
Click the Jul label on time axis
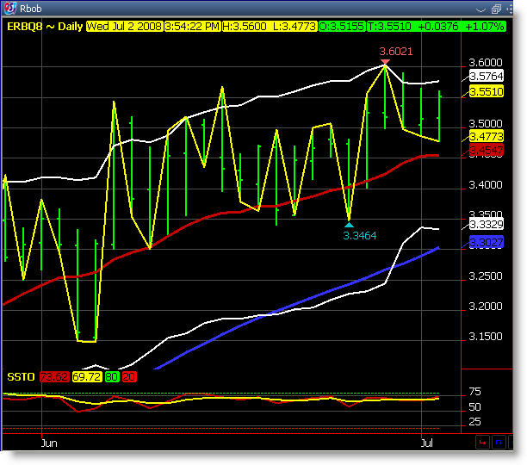click(x=427, y=443)
